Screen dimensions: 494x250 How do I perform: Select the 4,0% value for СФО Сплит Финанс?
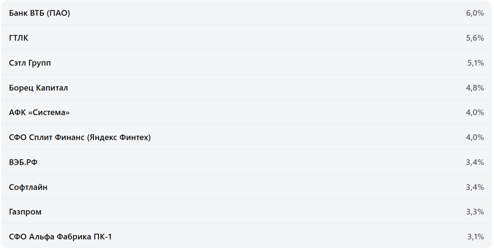pos(475,137)
